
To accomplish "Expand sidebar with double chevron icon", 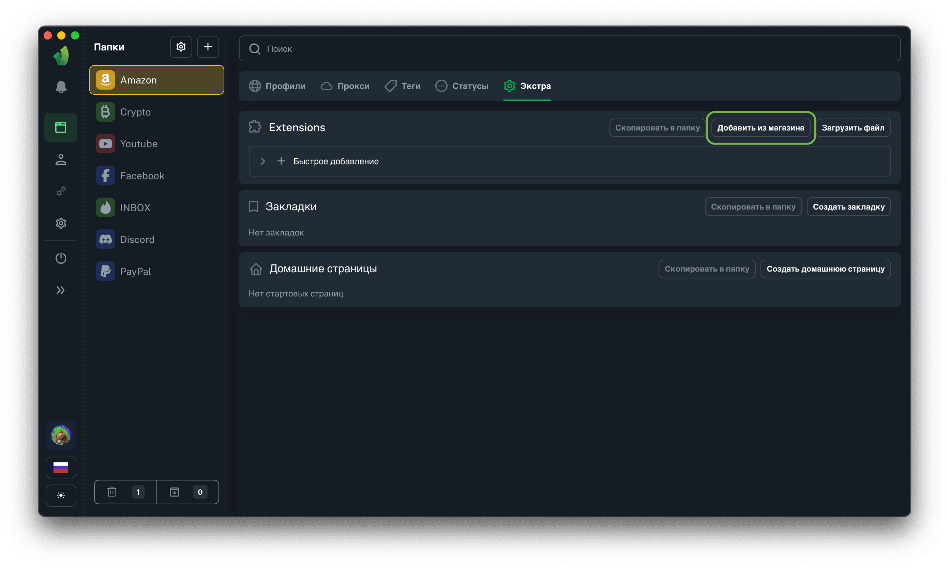I will 61,290.
